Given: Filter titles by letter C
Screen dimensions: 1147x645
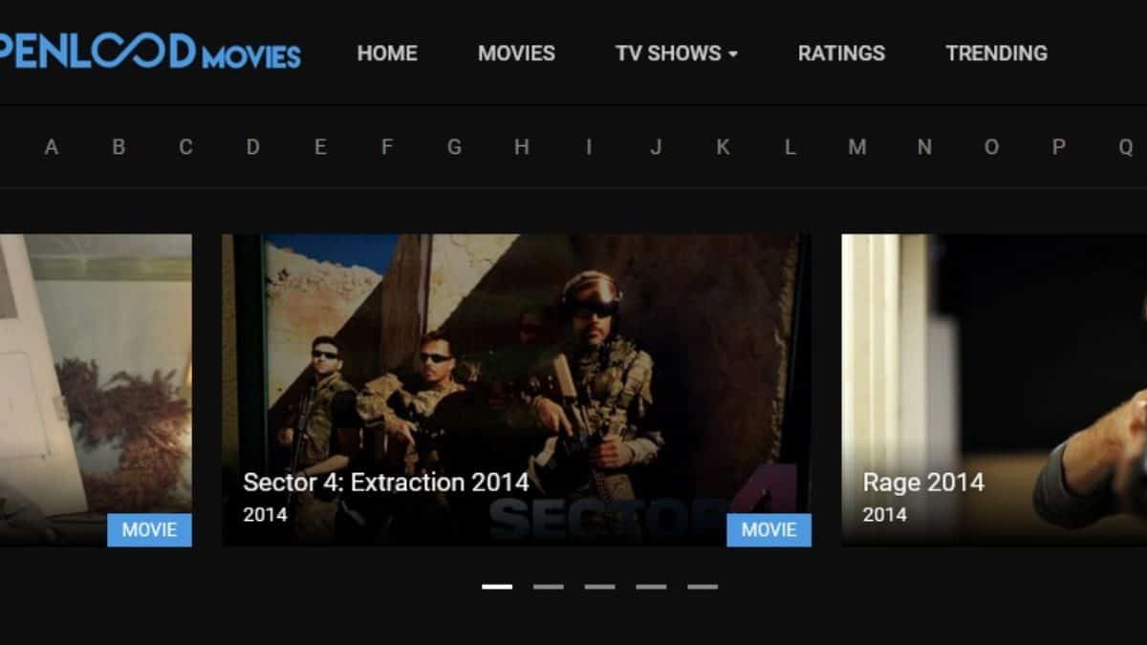Looking at the screenshot, I should click(185, 147).
